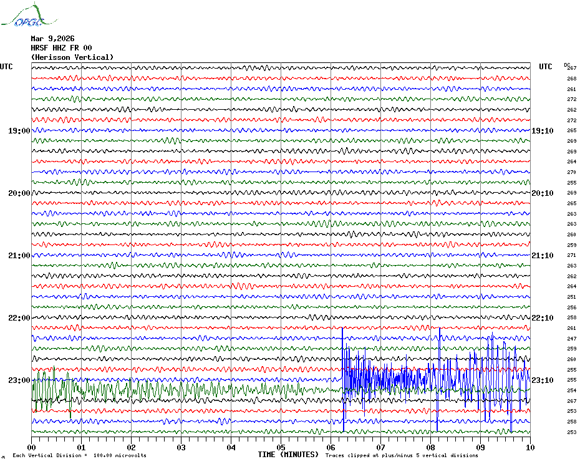Click the 22:00 hour marker on left
This screenshot has width=580, height=464.
click(x=19, y=318)
